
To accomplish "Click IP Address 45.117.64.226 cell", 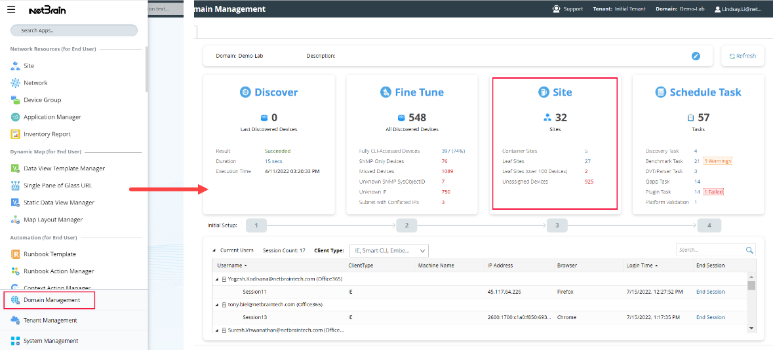I will [x=504, y=292].
